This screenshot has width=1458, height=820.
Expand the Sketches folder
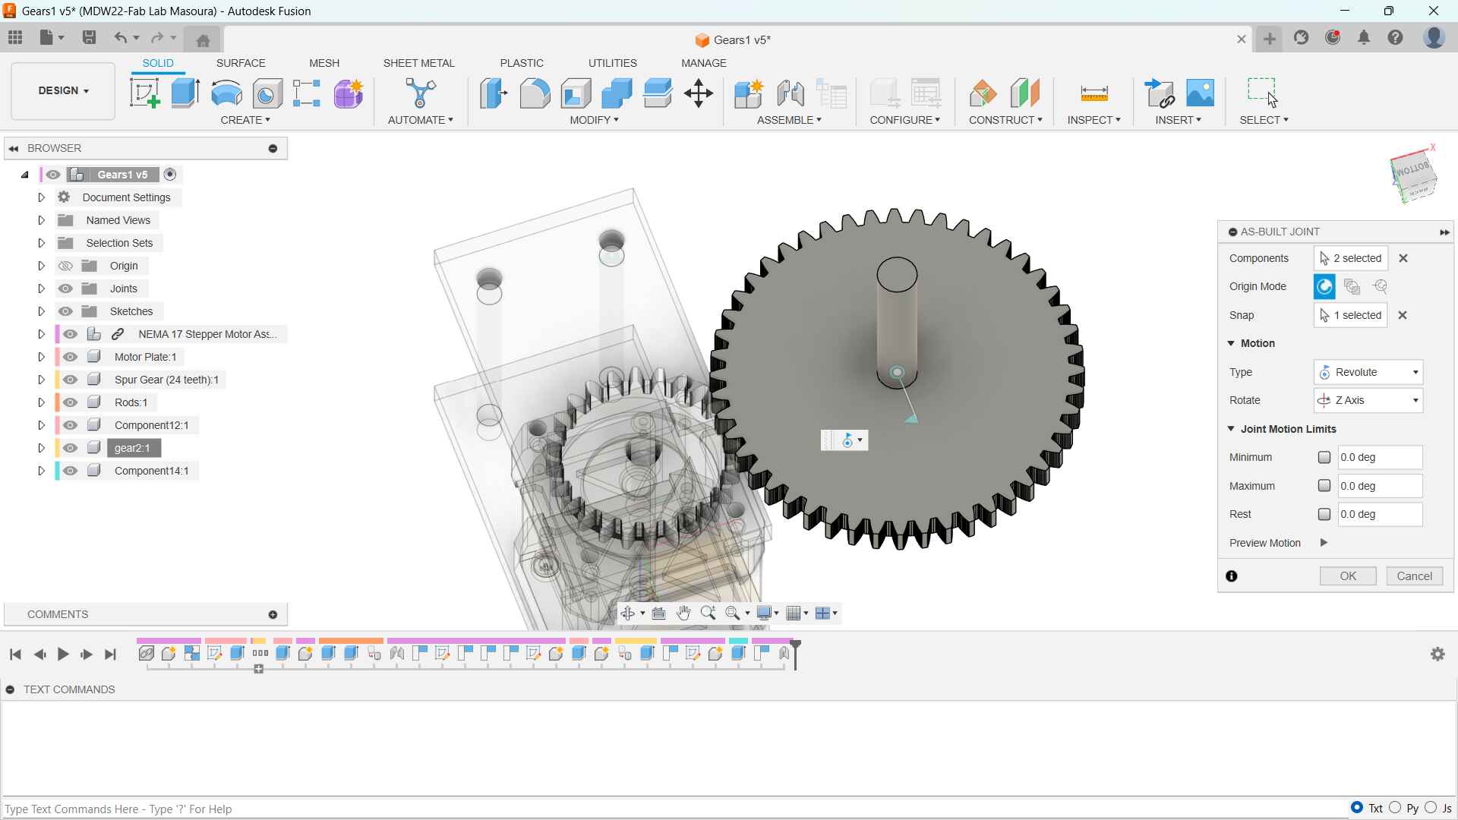pos(41,311)
